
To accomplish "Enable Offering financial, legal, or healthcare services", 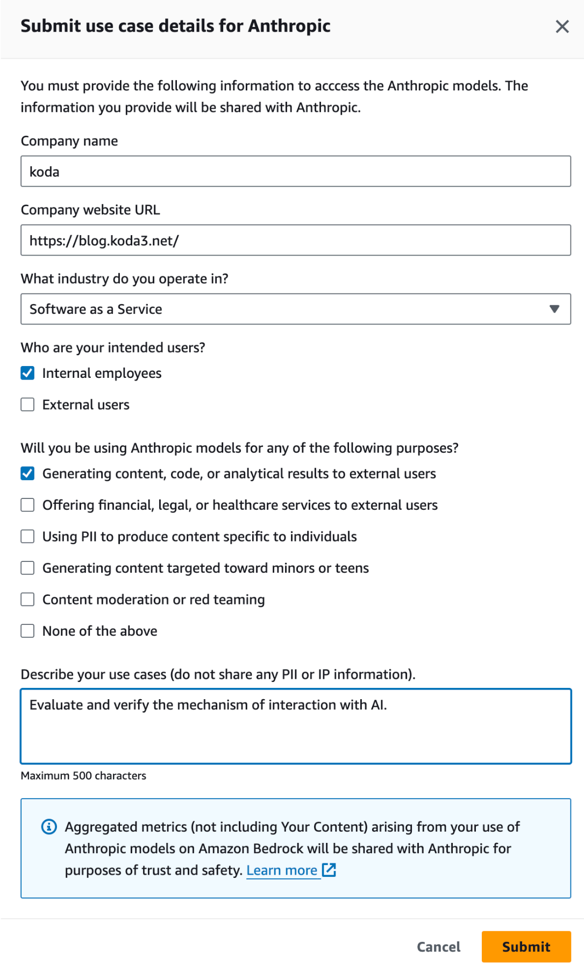I will 27,505.
